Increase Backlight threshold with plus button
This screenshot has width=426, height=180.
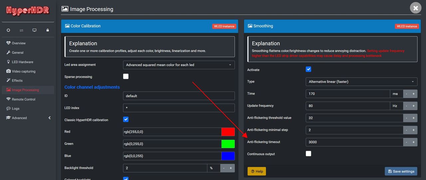click(231, 168)
